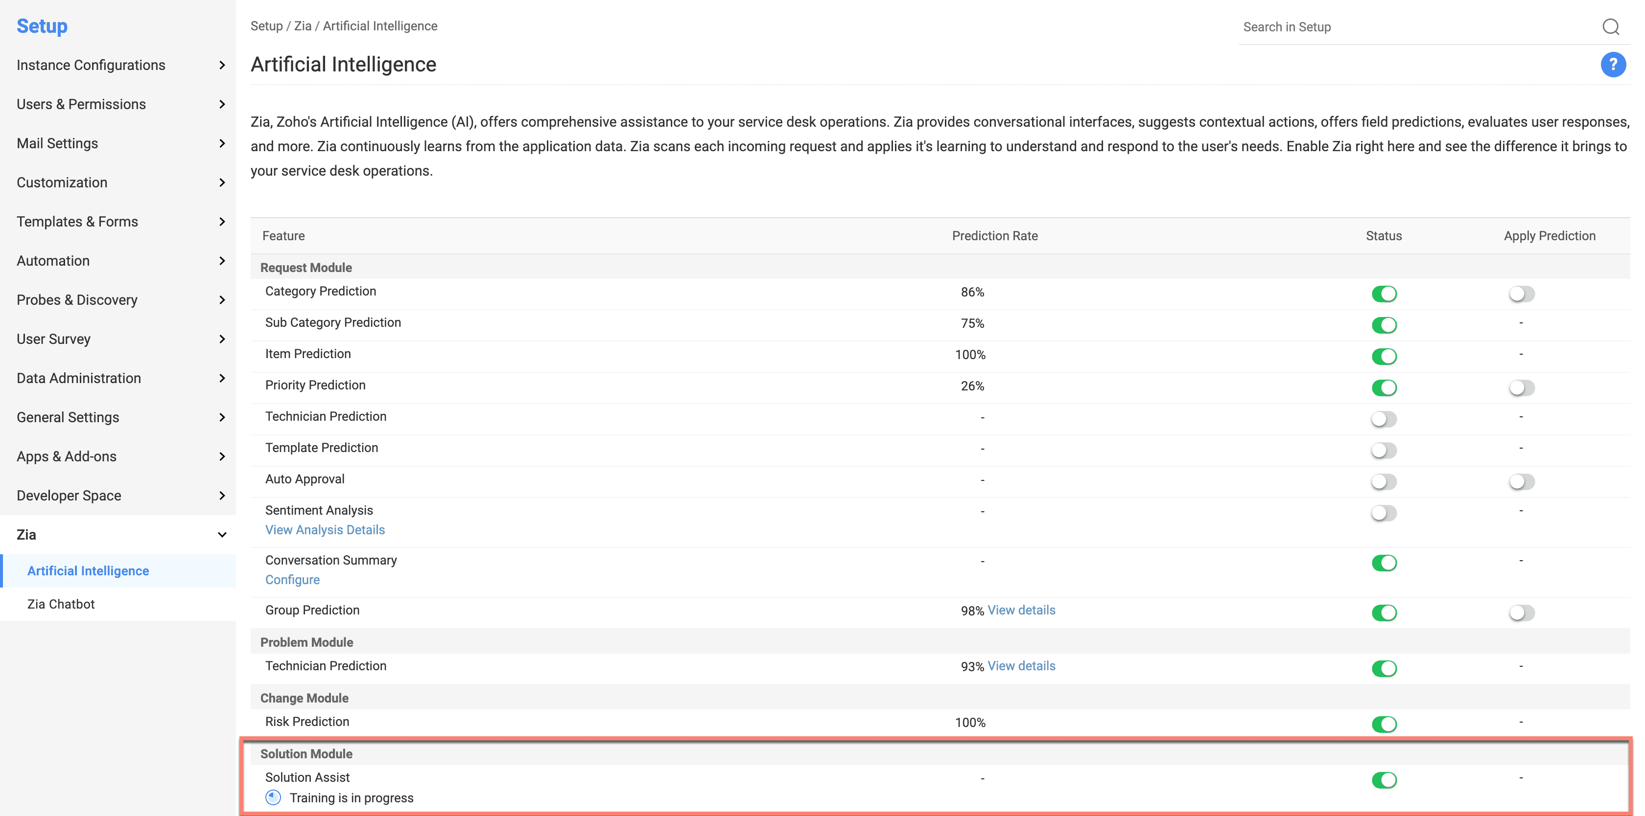Click View Analysis Details link
1645x816 pixels.
325,530
